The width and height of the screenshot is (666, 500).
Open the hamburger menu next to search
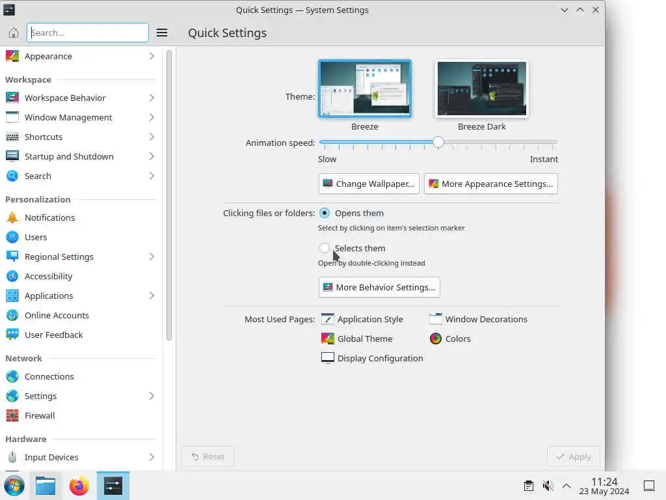click(x=162, y=33)
